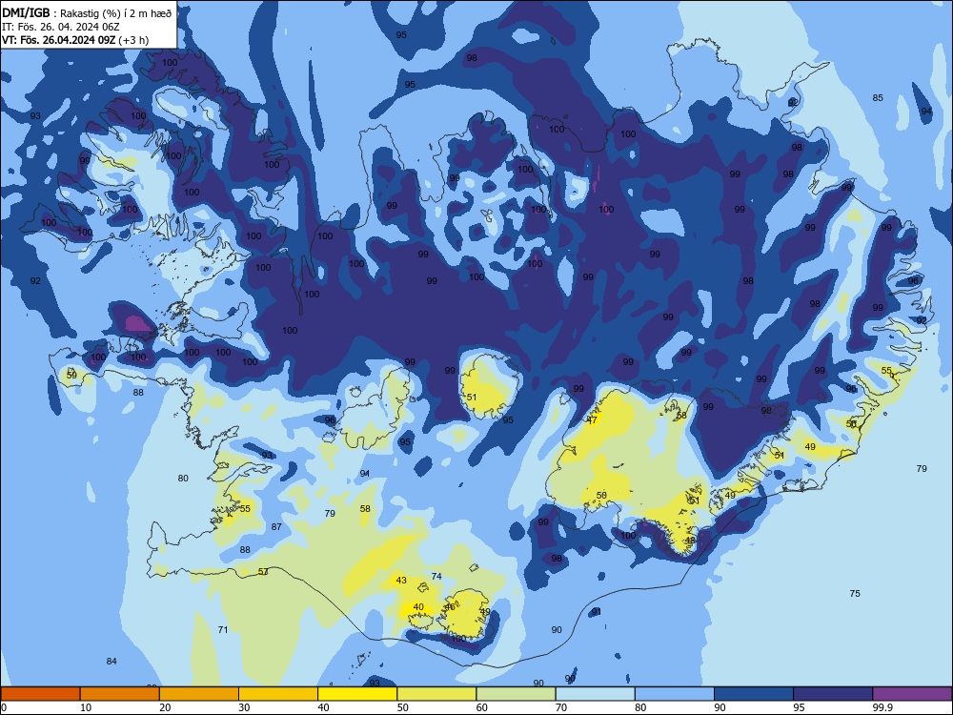953x715 pixels.
Task: Click the map humidity value '47'
Action: (x=593, y=419)
